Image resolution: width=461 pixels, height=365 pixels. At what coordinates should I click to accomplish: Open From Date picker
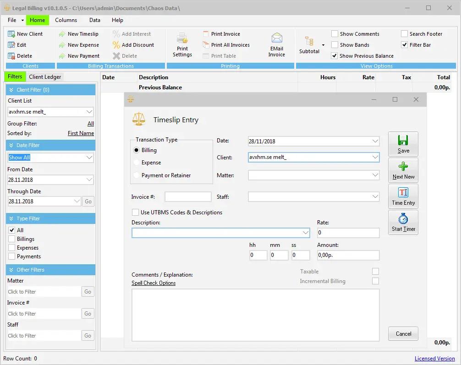click(89, 180)
